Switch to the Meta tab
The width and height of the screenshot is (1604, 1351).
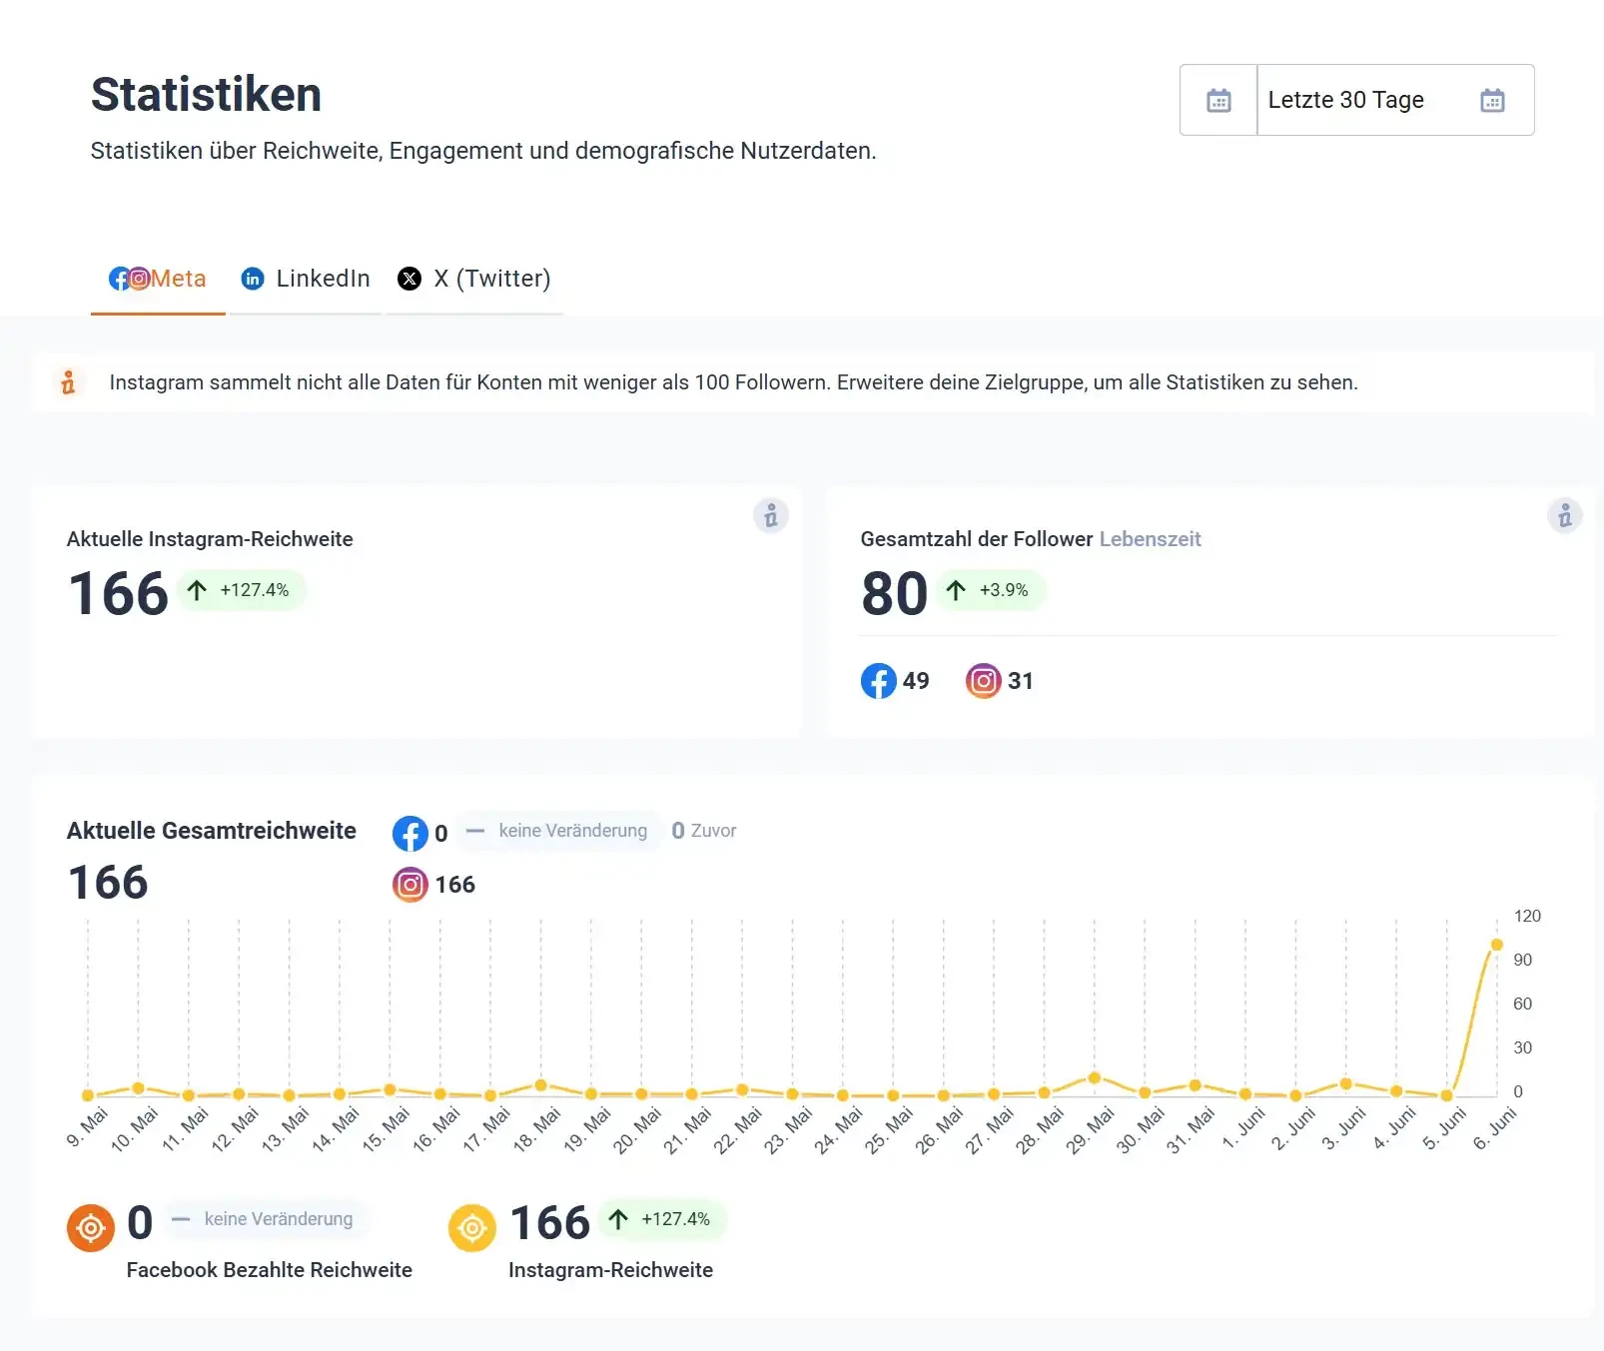(x=158, y=279)
